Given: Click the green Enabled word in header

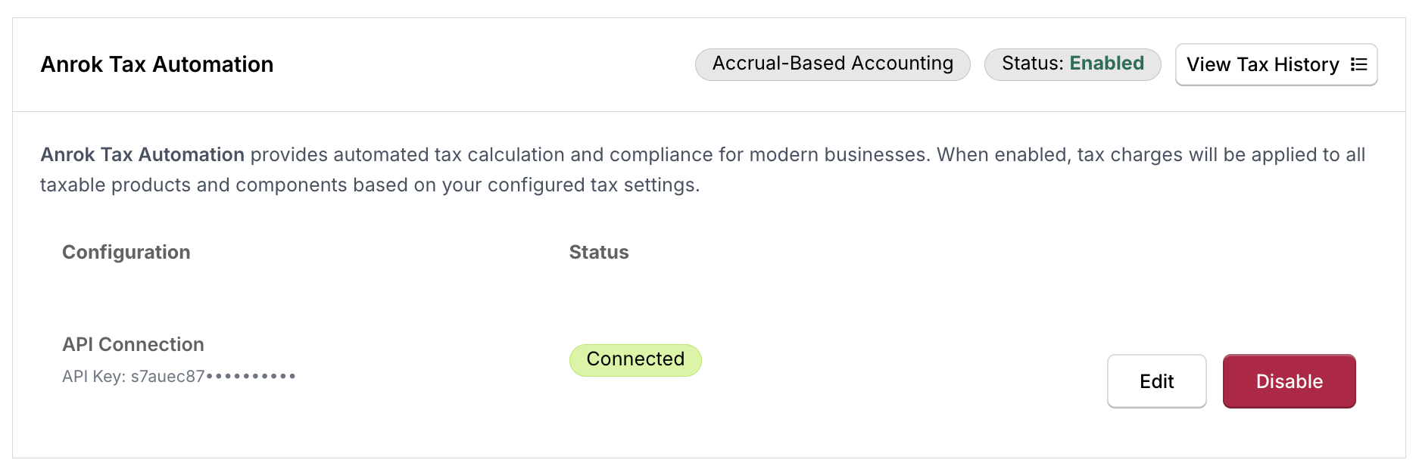Looking at the screenshot, I should pos(1106,64).
